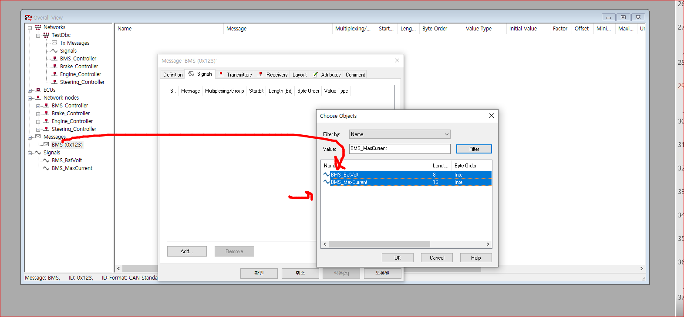Viewport: 684px width, 317px height.
Task: Click the BMS_MaxCurrent wave icon in Choose Objects
Action: tap(327, 182)
